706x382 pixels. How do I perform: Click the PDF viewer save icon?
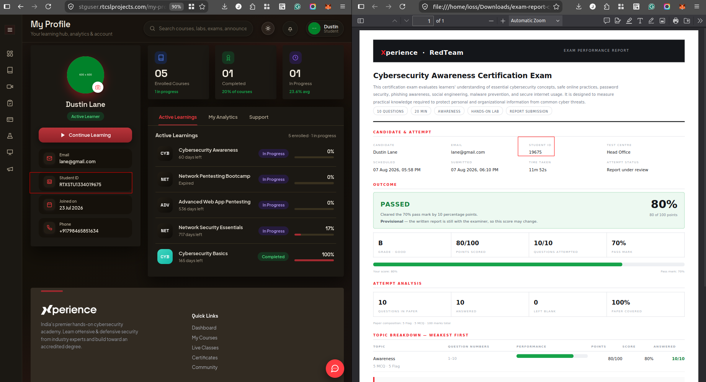[x=687, y=21]
